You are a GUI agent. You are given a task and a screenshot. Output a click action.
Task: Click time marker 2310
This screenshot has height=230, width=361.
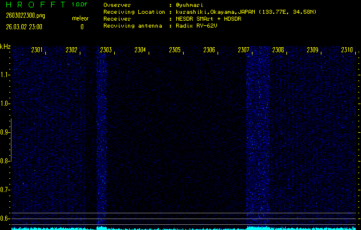click(x=347, y=50)
